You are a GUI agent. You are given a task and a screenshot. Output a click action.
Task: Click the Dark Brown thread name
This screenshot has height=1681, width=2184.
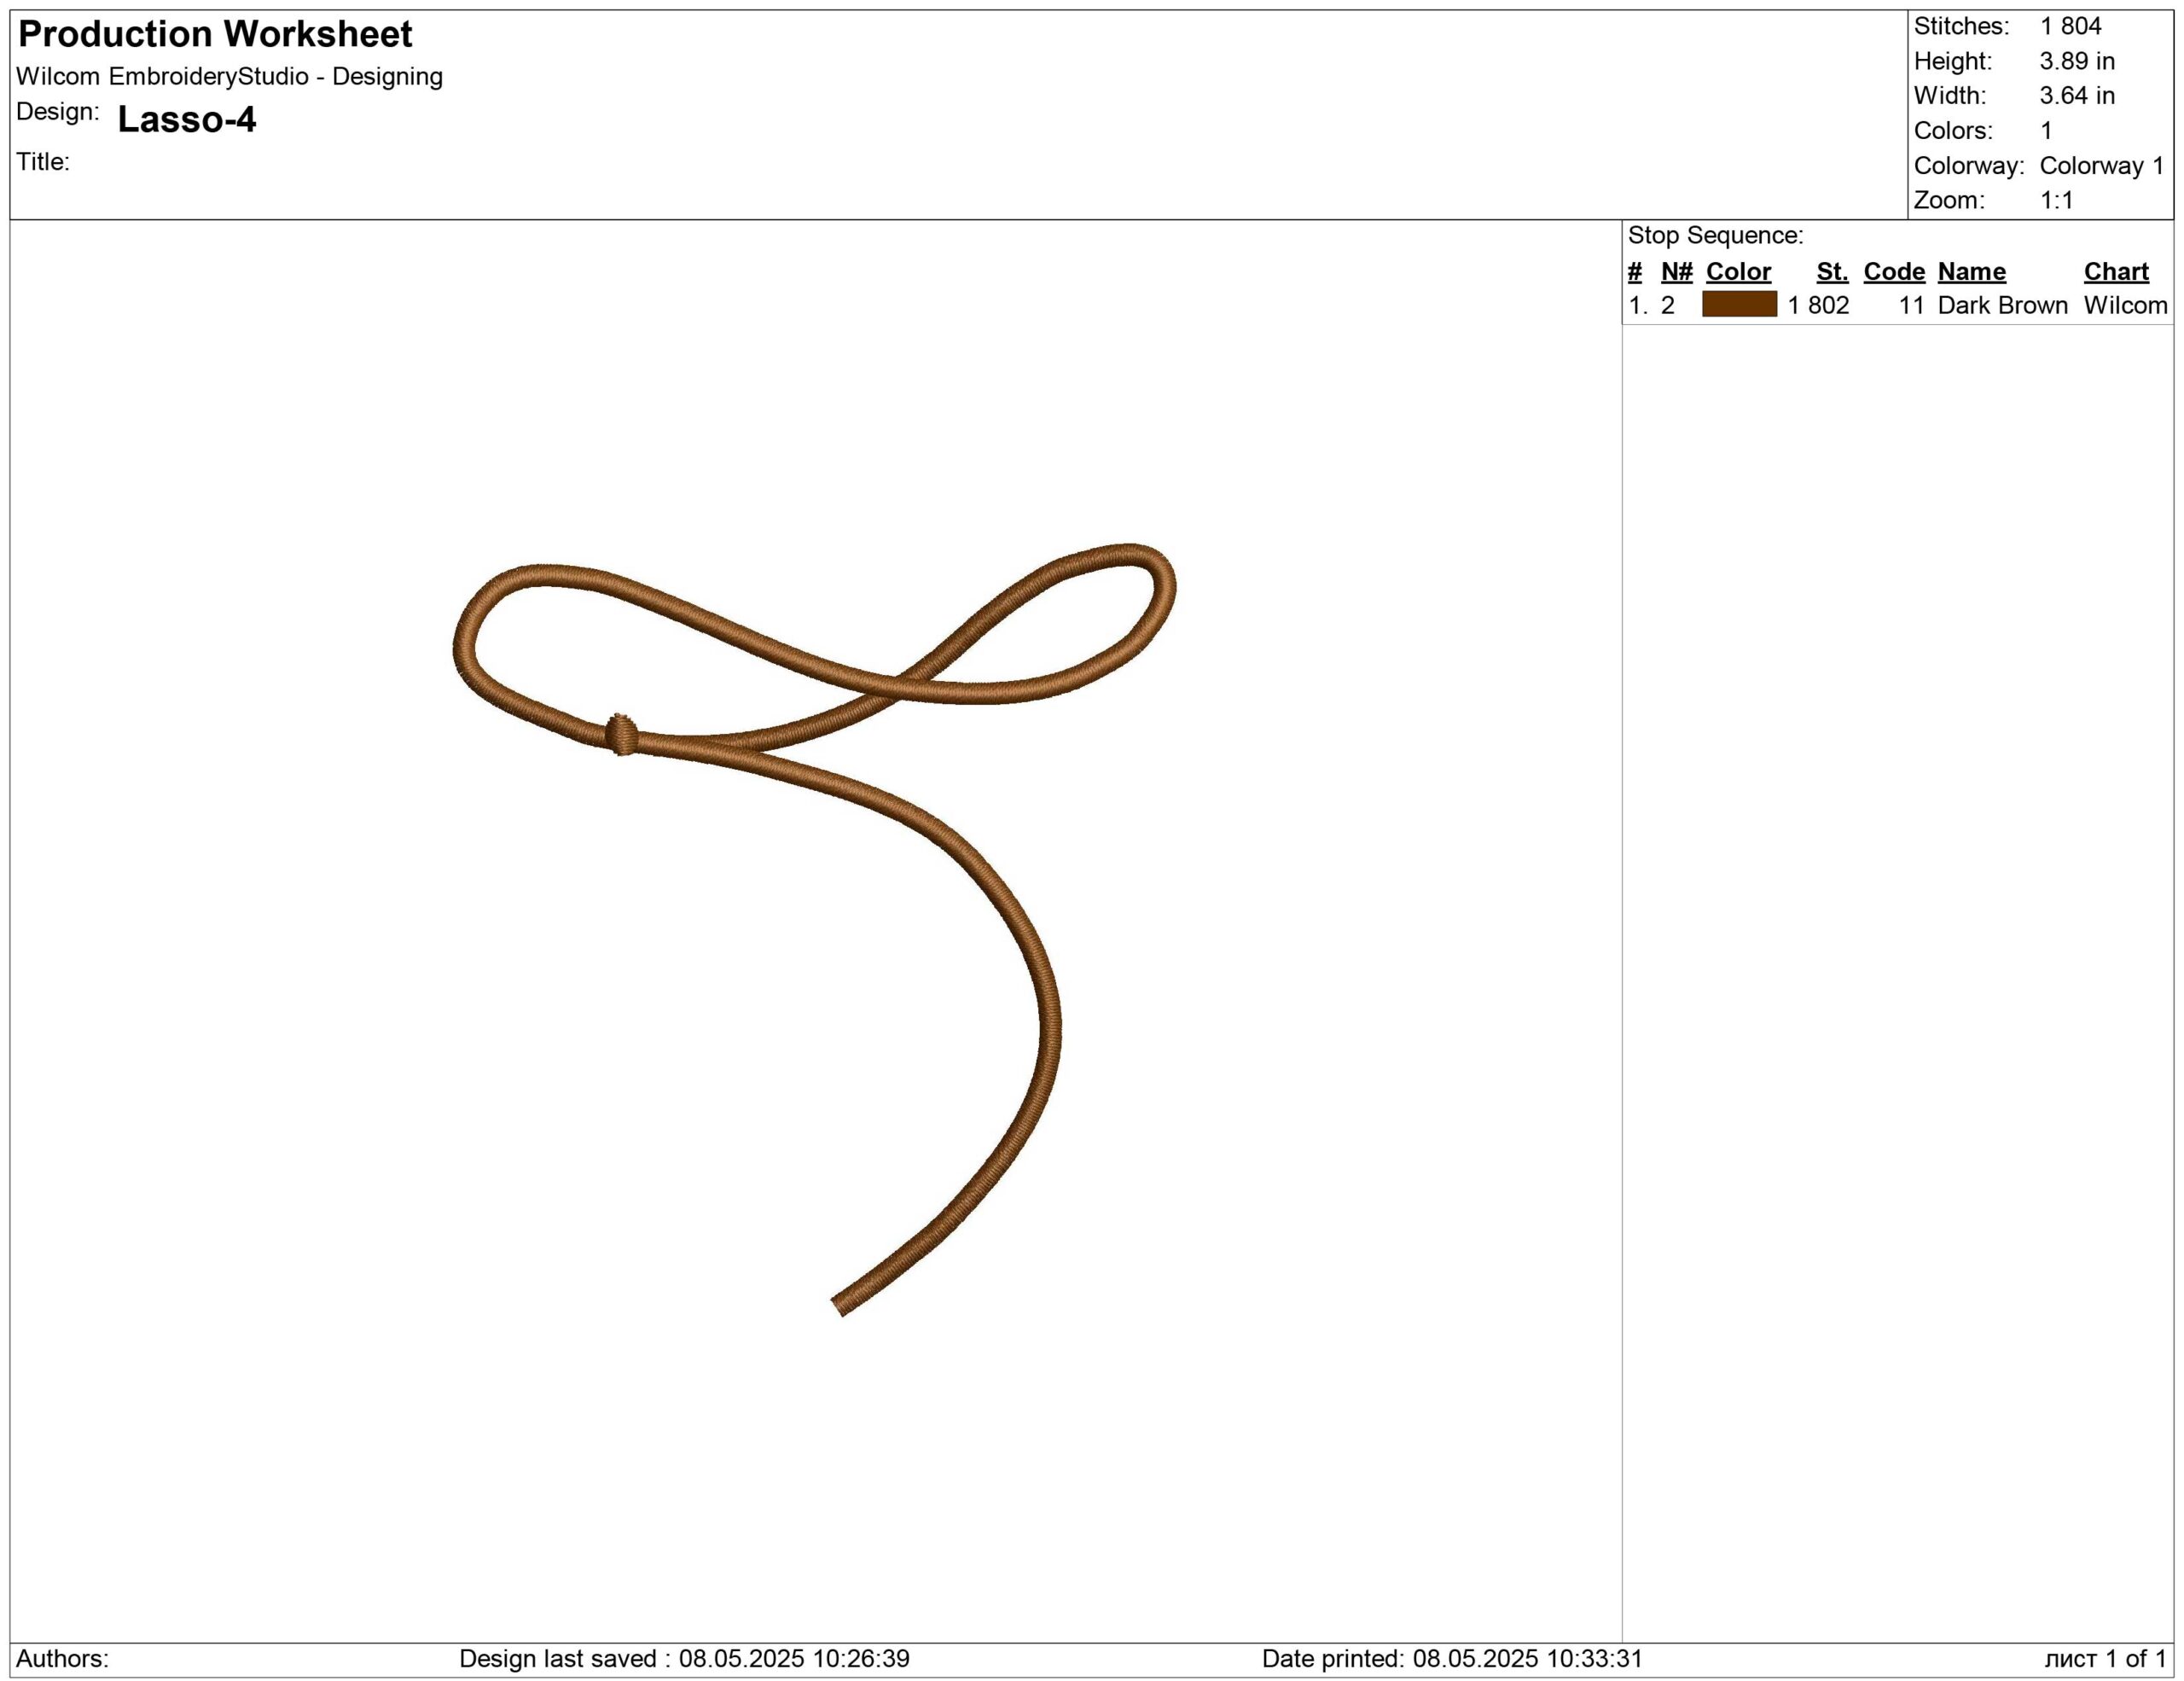pos(2002,306)
